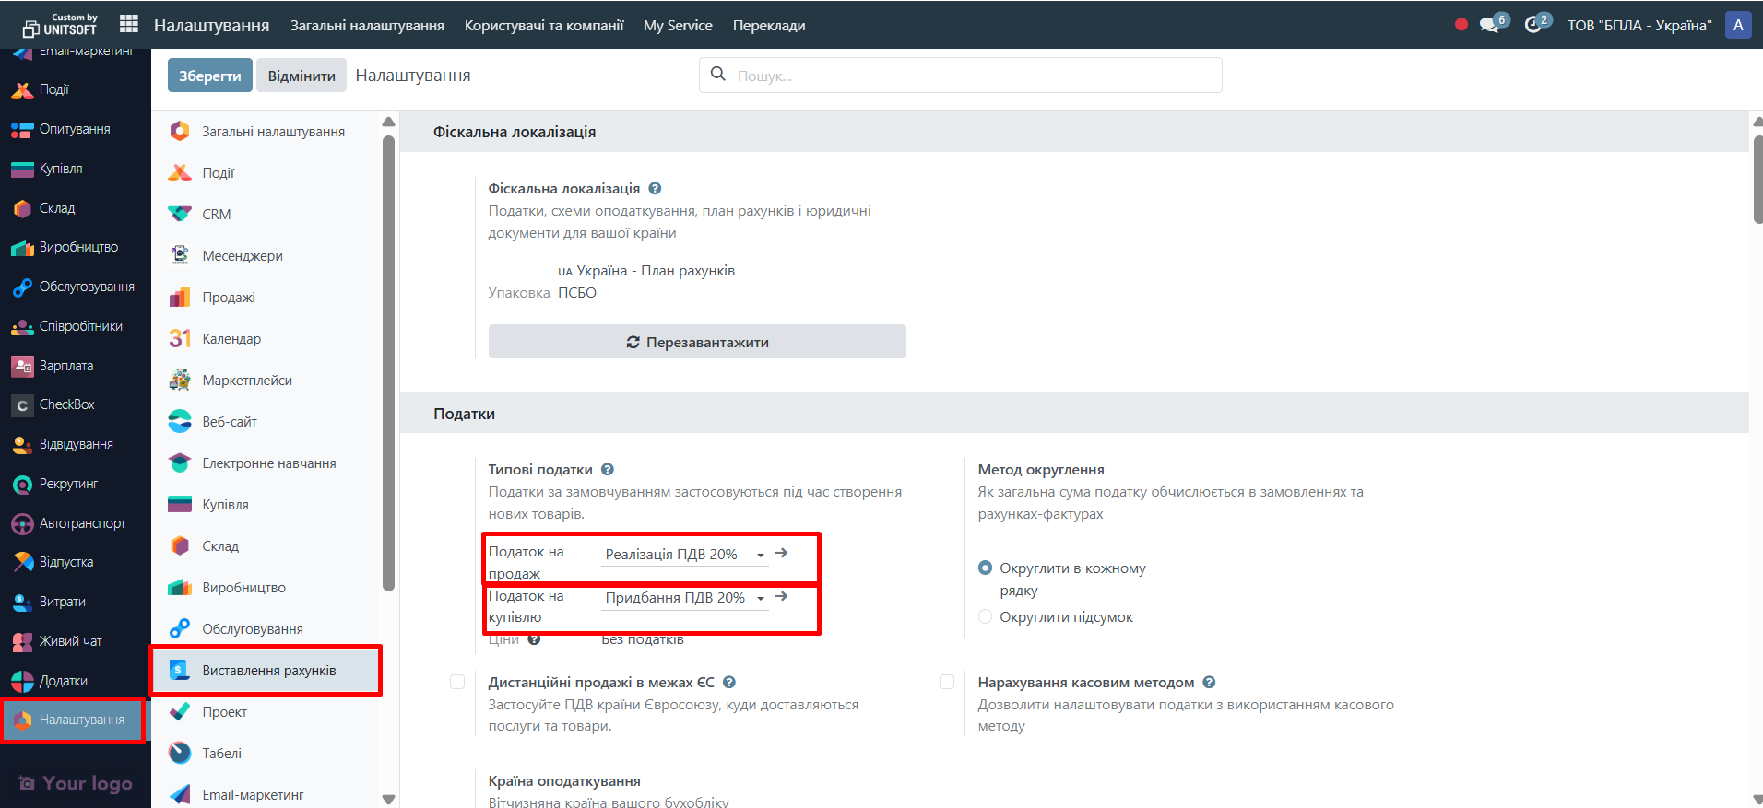Select the Округлити підсумок radio option

[985, 617]
